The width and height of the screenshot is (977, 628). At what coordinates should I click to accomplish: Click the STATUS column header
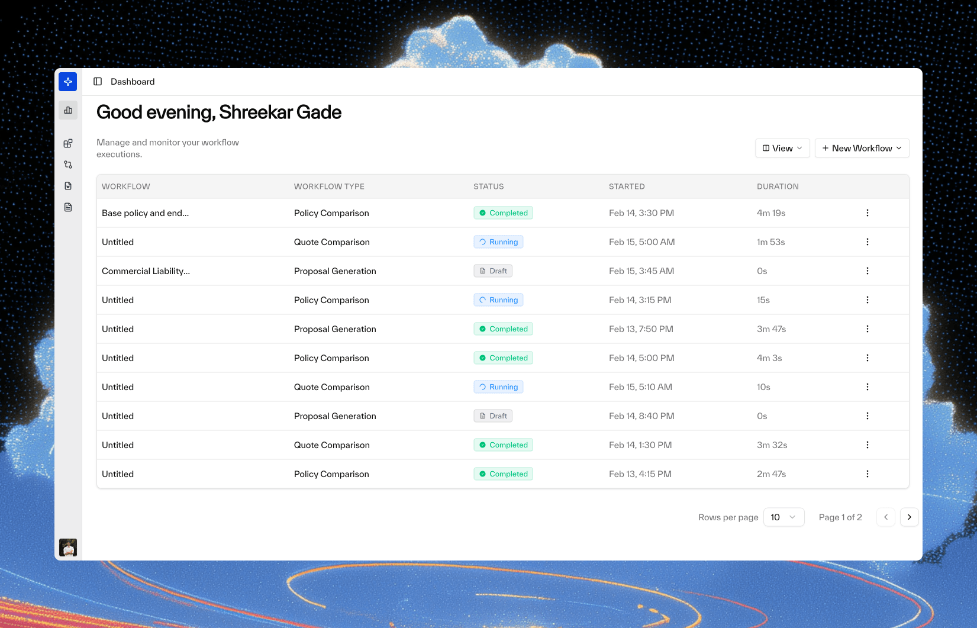tap(489, 186)
